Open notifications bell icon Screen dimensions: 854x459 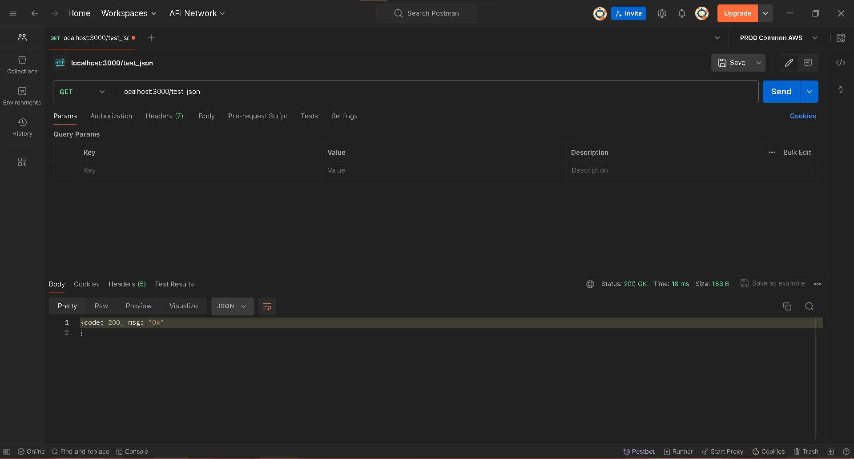pos(681,13)
